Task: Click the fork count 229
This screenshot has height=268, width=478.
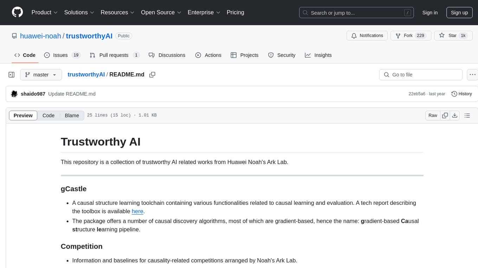Action: pos(420,36)
